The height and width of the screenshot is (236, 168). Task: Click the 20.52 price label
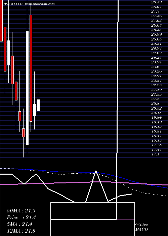point(156,108)
